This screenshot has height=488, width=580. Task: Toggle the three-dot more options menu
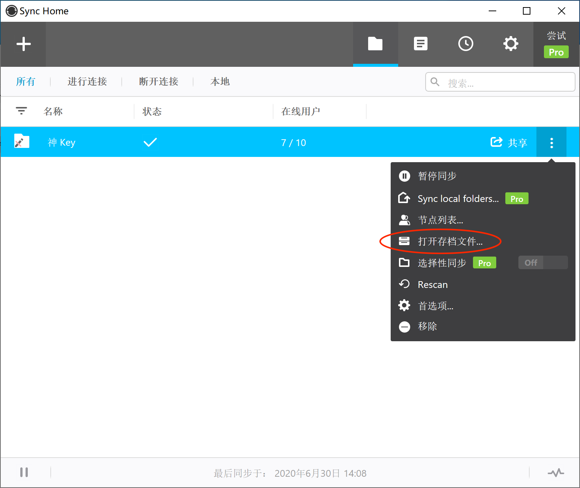(x=551, y=142)
